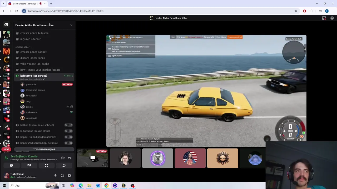Open the orange crescent moon server icon

pyautogui.click(x=6, y=60)
